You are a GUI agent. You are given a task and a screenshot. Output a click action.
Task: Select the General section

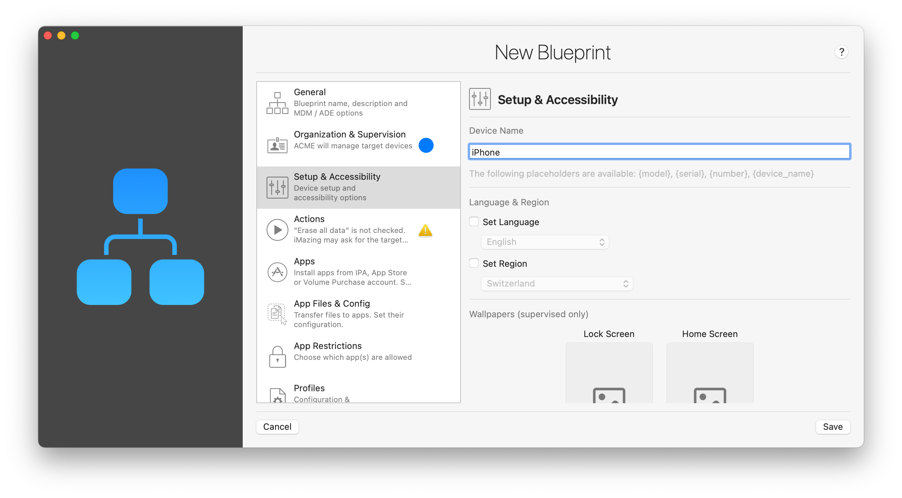[x=358, y=103]
